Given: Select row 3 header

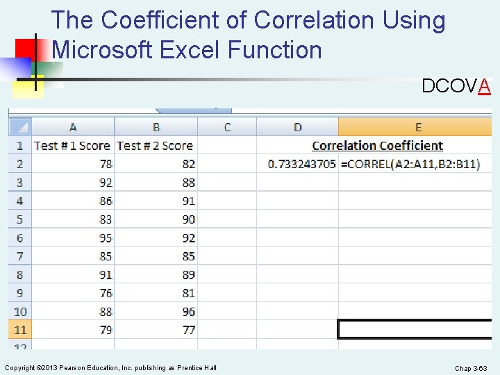Looking at the screenshot, I should point(20,183).
